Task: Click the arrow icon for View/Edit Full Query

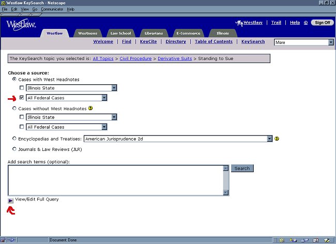Action: 10,201
